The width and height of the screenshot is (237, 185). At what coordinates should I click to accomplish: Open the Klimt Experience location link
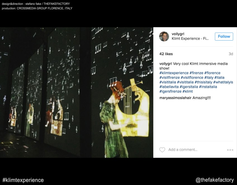190,39
